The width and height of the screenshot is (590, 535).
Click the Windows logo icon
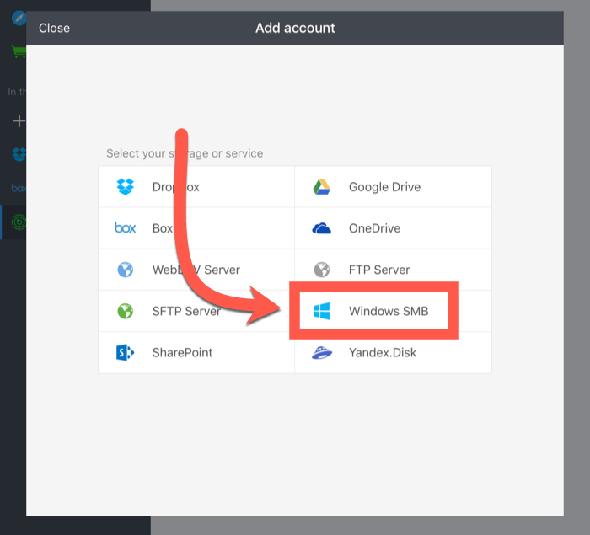(322, 311)
